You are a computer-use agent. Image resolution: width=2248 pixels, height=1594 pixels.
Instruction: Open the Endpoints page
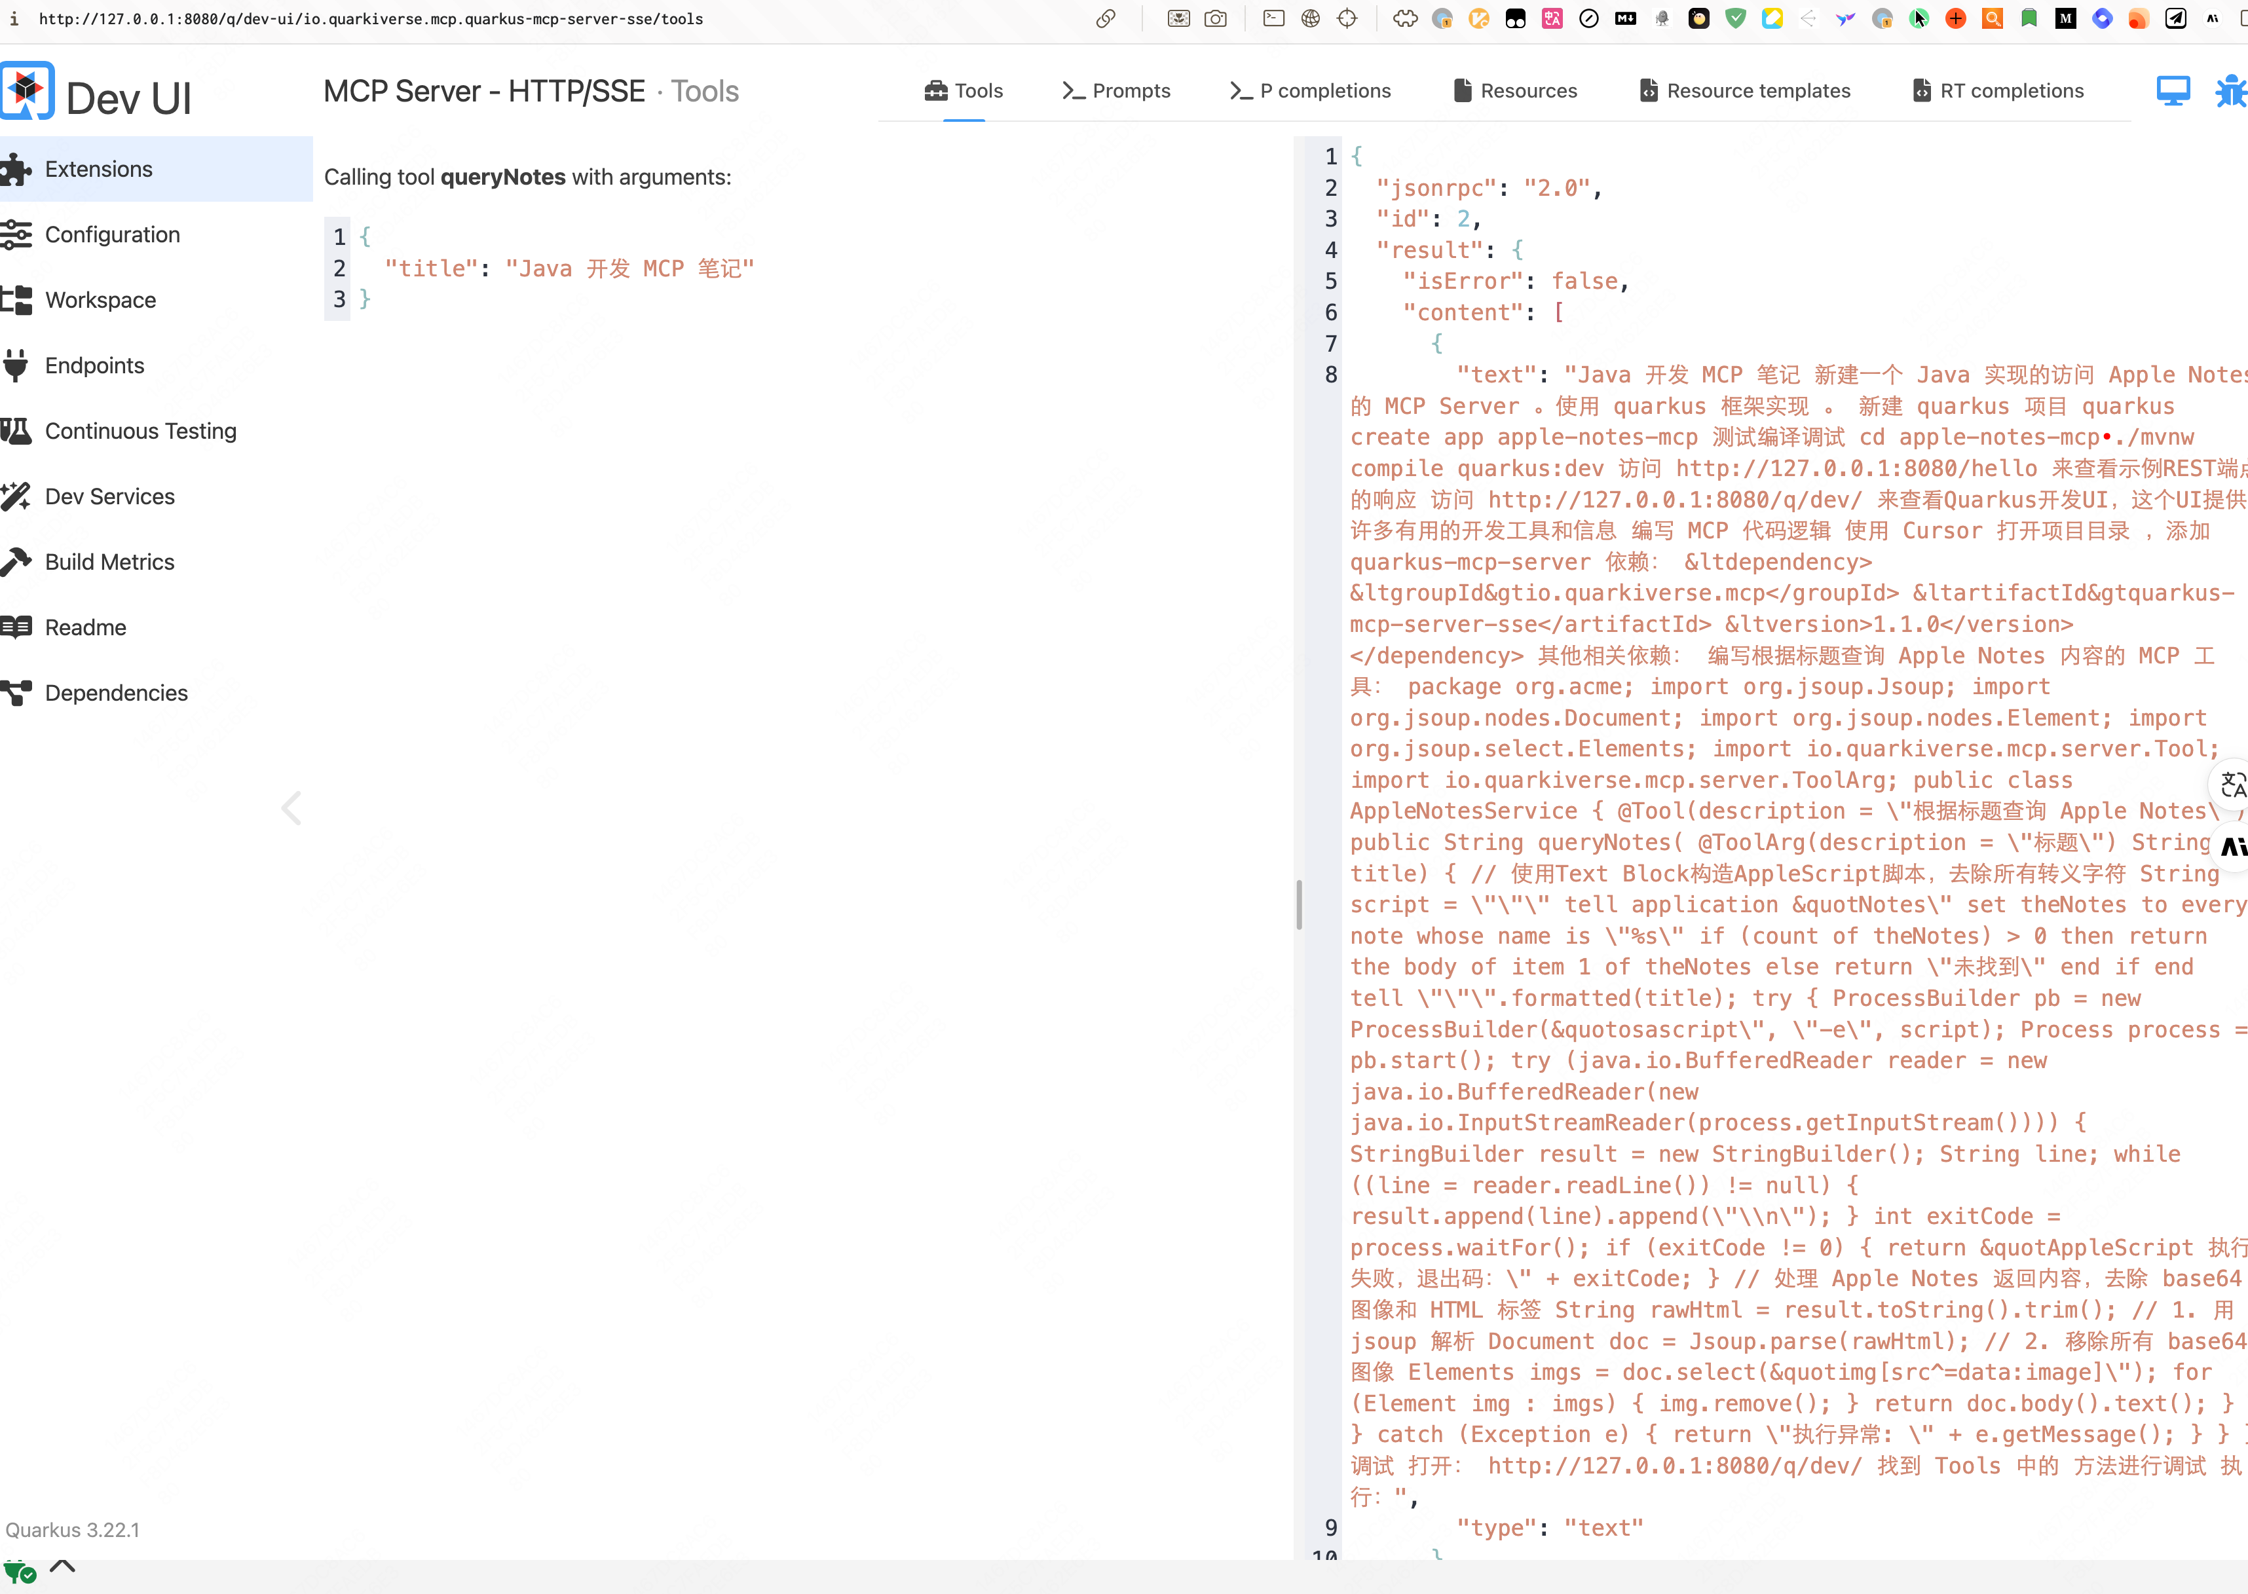point(156,365)
